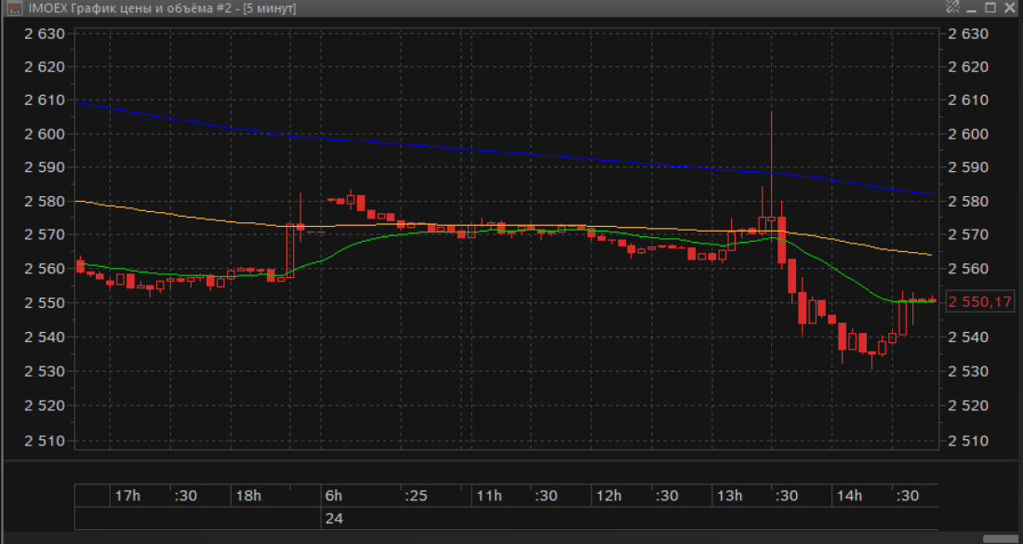Image resolution: width=1023 pixels, height=544 pixels.
Task: Click the red current price label 2 550,17
Action: pos(979,302)
